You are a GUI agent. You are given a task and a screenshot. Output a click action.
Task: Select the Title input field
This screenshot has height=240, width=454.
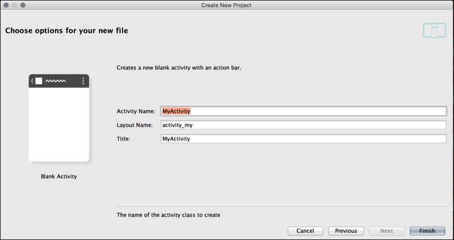point(303,139)
